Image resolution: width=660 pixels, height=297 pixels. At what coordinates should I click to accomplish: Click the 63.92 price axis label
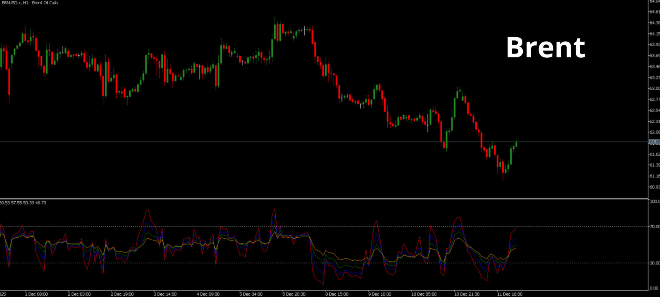655,45
